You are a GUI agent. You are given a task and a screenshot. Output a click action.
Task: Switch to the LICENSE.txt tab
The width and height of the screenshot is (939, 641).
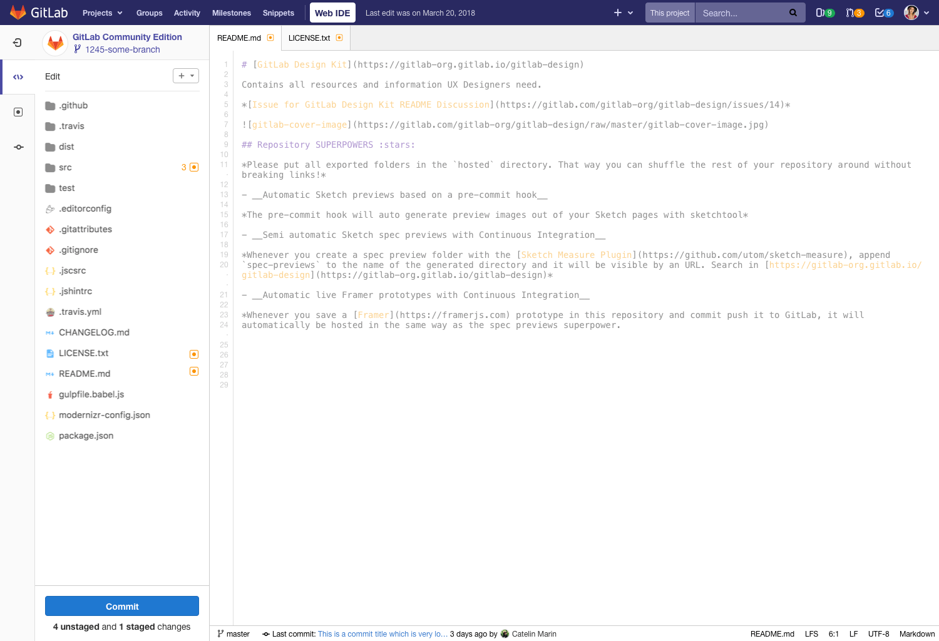coord(310,38)
